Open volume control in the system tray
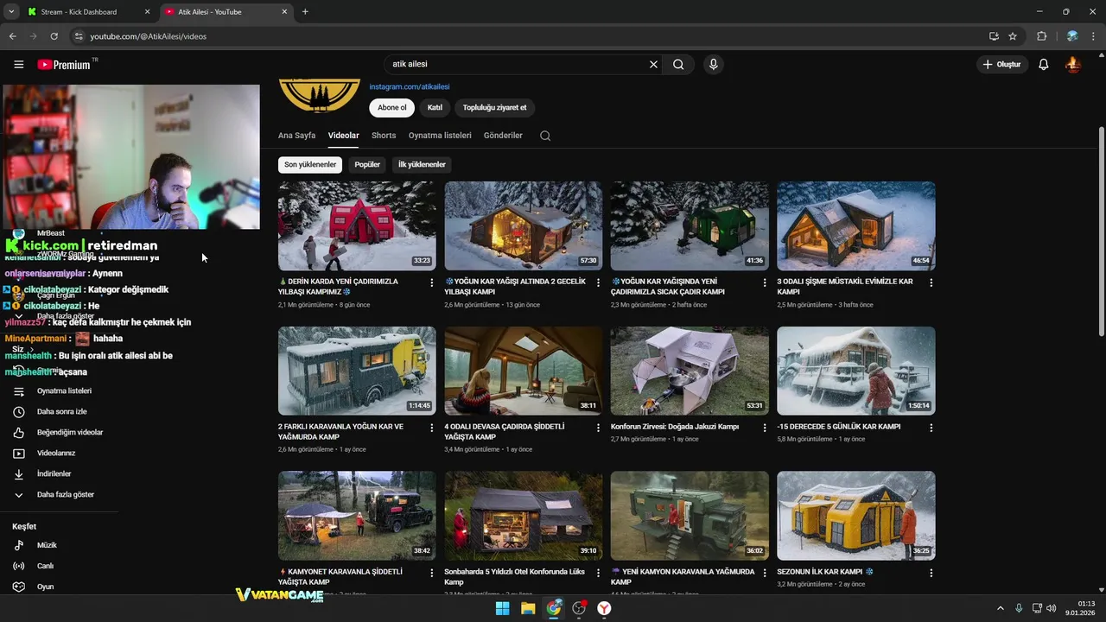The height and width of the screenshot is (622, 1106). coord(1051,608)
